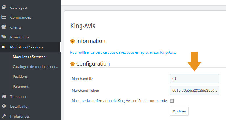
Task: Click the lion icon beside Information
Action: pyautogui.click(x=73, y=41)
